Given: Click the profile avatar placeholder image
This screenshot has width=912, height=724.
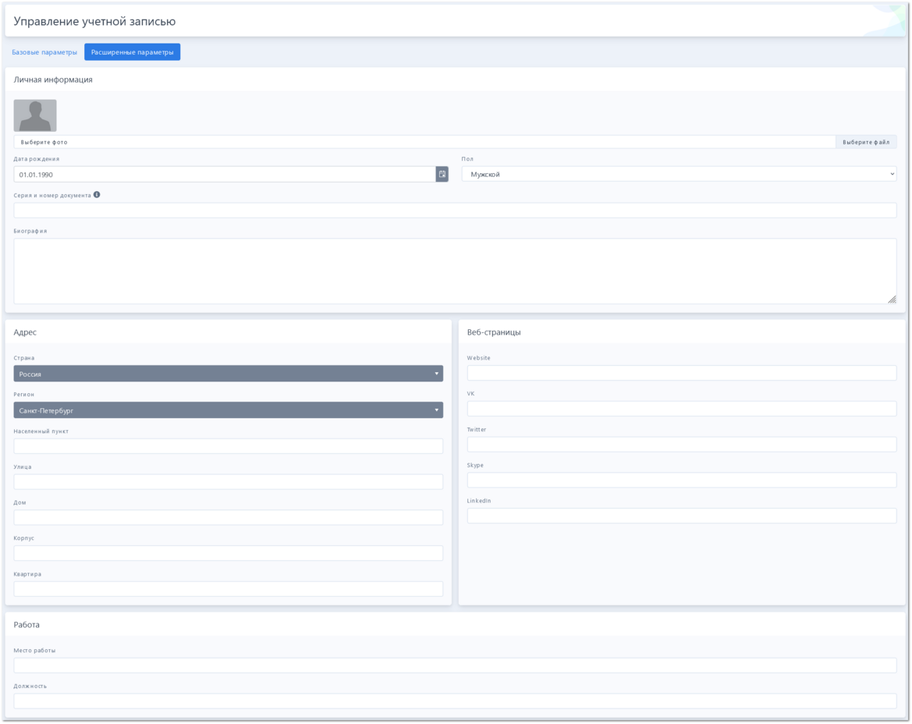Looking at the screenshot, I should (35, 115).
